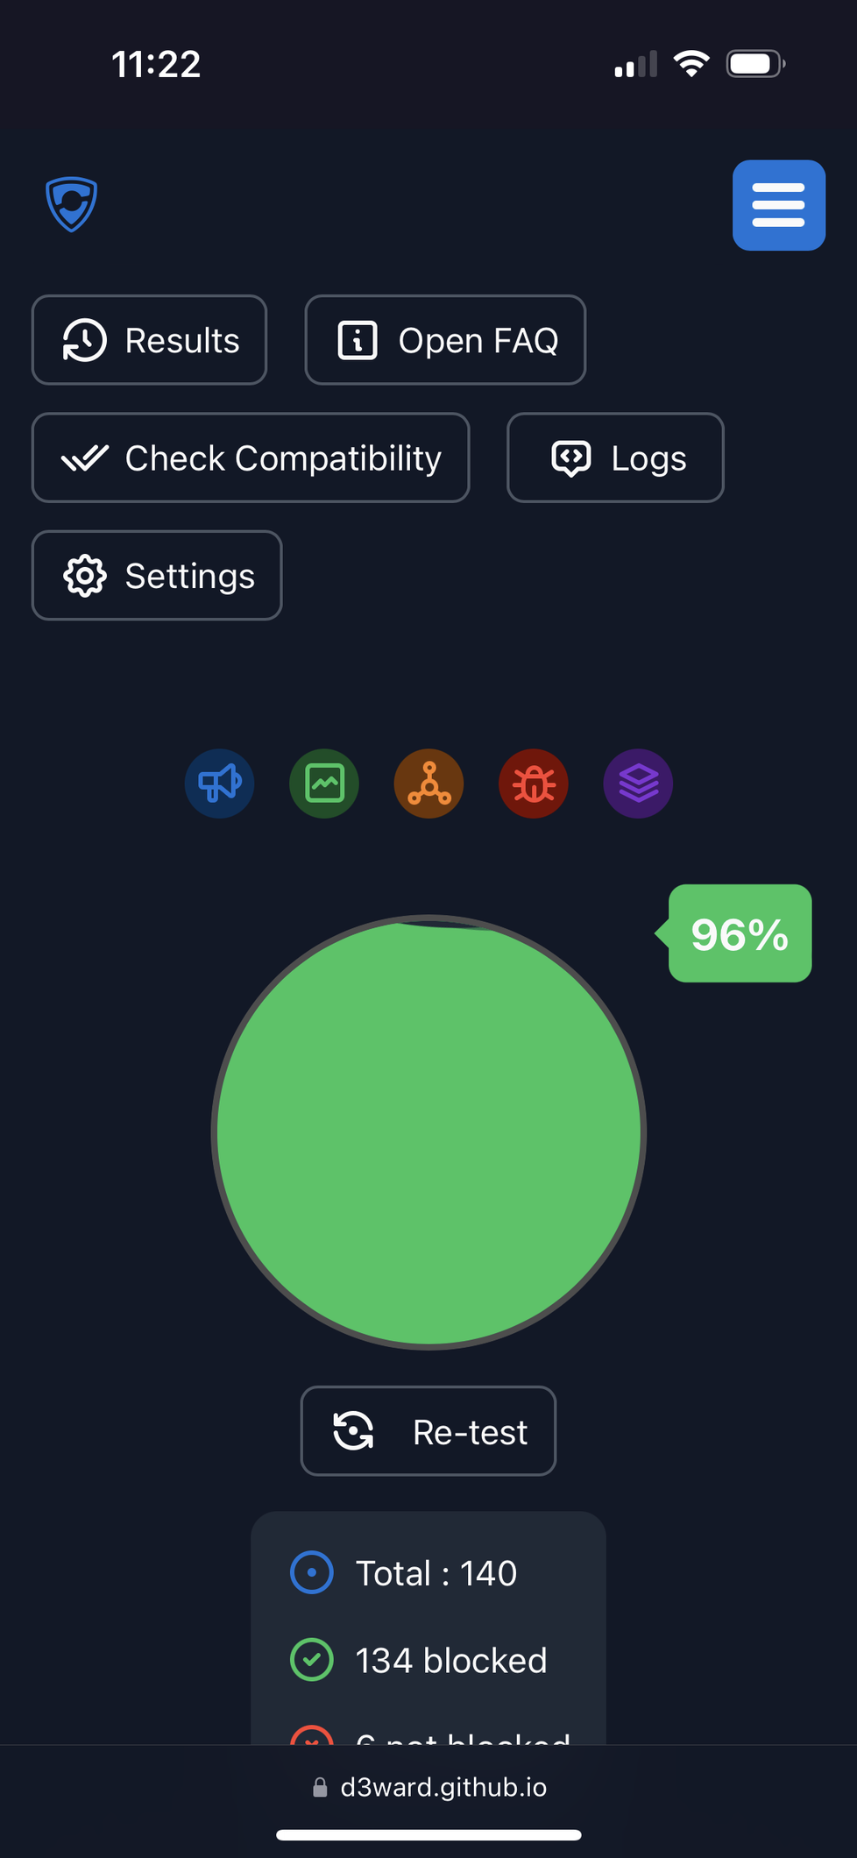This screenshot has width=857, height=1858.
Task: Tap the 96% score badge
Action: 740,934
